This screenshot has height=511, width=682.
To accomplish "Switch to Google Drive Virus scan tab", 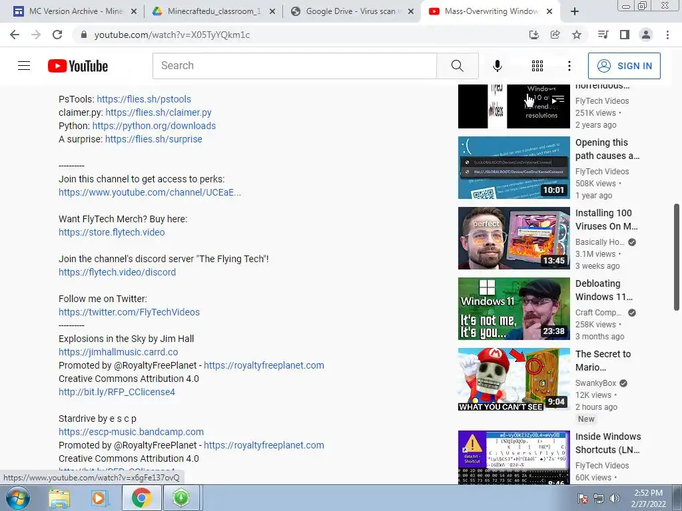I will point(352,11).
